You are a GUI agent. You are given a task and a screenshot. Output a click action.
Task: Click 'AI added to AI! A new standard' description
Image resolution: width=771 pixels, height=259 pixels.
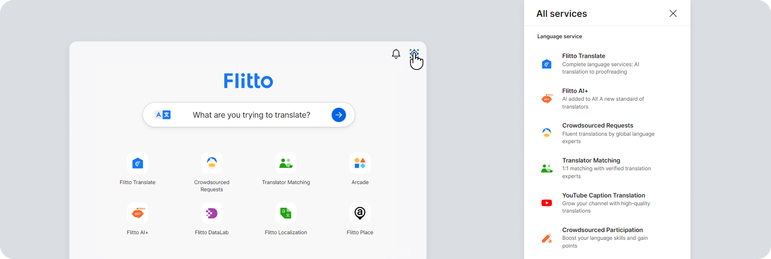[603, 103]
